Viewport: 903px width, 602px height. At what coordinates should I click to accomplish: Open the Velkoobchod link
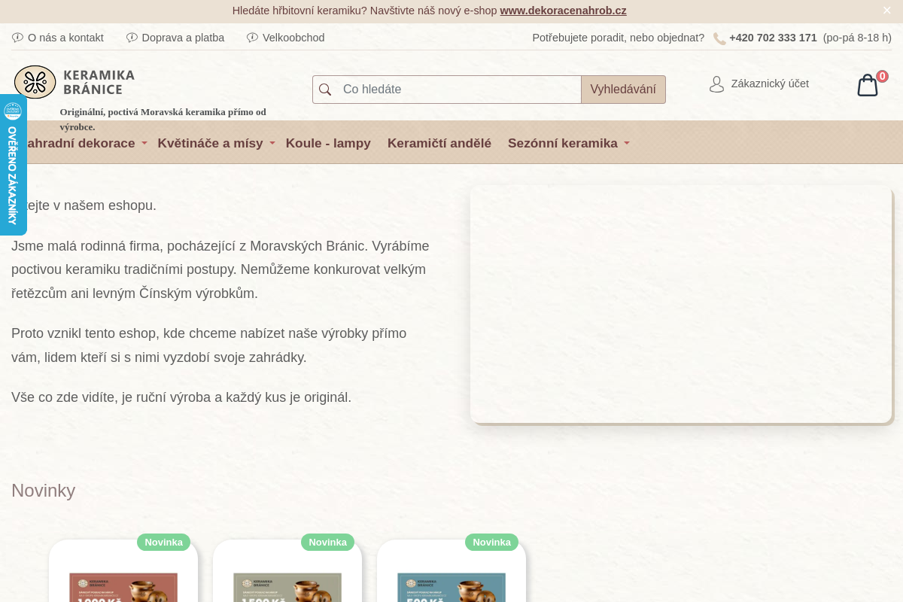click(x=293, y=38)
